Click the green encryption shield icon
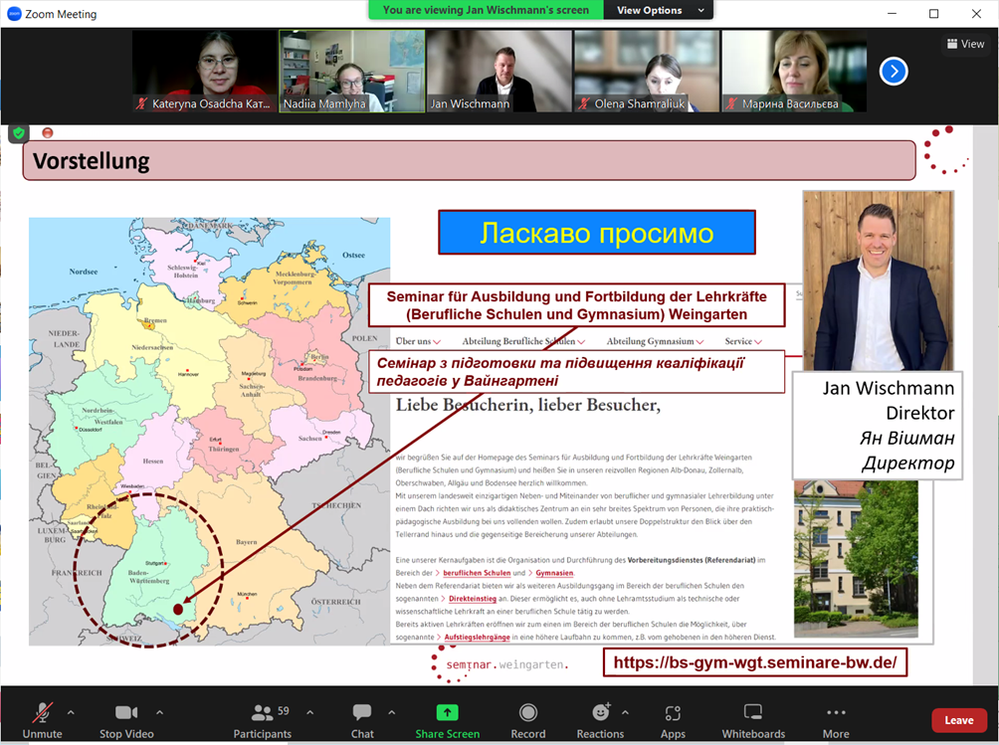999x745 pixels. (x=19, y=132)
